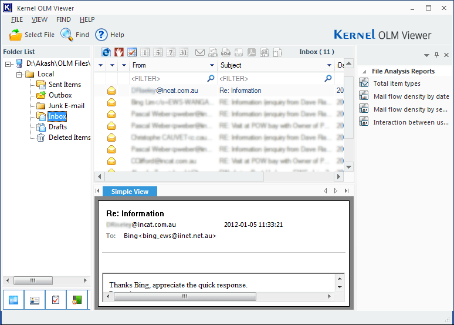Select the 31-day view icon
Screen dimensions: 454x325
coord(183,52)
